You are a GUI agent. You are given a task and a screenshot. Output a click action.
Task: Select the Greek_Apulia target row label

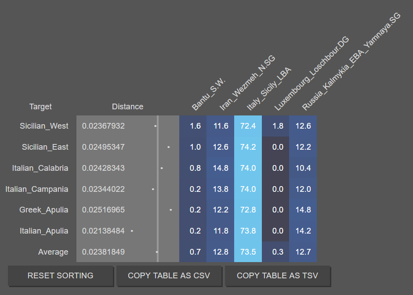[44, 210]
